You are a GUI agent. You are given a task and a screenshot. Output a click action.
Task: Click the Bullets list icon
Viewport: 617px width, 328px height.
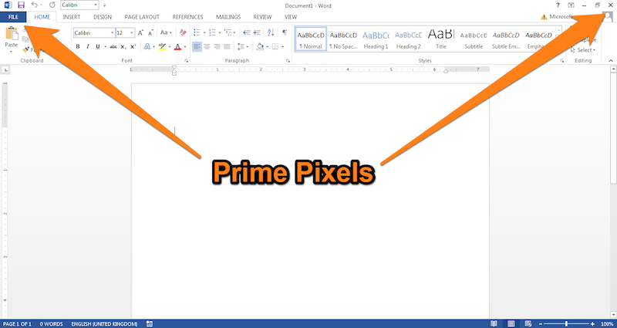click(196, 33)
